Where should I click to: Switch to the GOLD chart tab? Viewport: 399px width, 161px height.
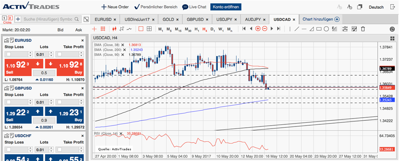[x=171, y=20]
